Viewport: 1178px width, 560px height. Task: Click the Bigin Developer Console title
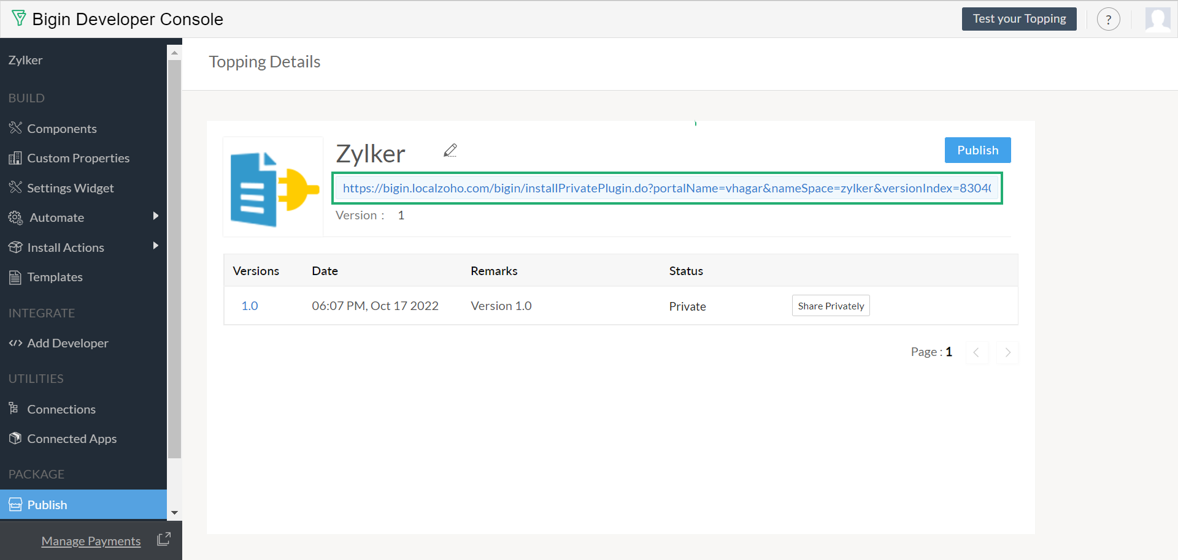pyautogui.click(x=128, y=19)
